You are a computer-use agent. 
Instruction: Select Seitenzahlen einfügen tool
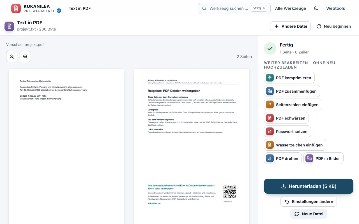coord(293,104)
